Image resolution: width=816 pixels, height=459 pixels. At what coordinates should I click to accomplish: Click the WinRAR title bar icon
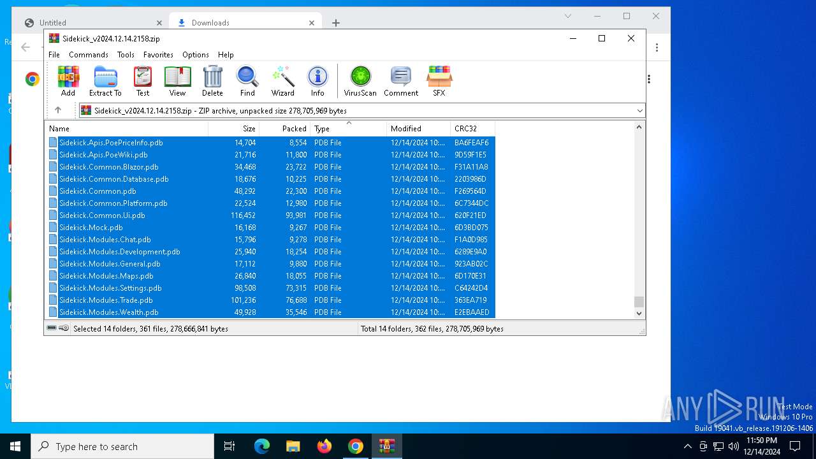pyautogui.click(x=54, y=38)
